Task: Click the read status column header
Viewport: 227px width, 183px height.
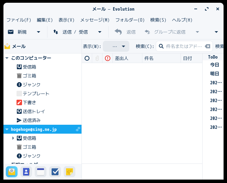Action: click(87, 58)
